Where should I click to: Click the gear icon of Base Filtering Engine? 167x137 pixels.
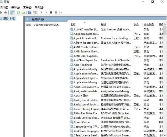[x=72, y=109]
